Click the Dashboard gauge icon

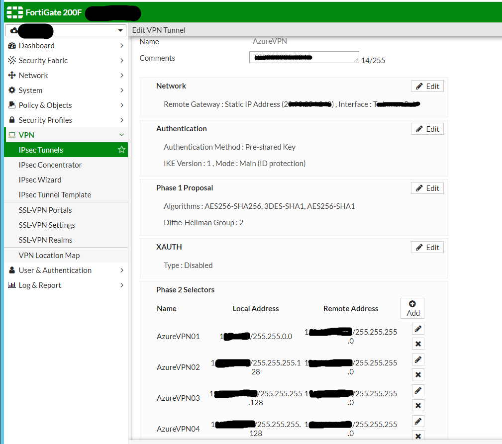point(12,45)
